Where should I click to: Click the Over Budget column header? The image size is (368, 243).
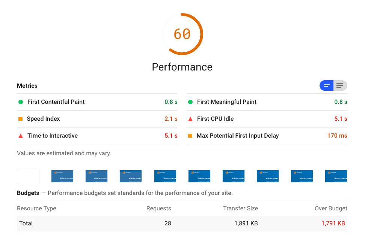point(331,208)
